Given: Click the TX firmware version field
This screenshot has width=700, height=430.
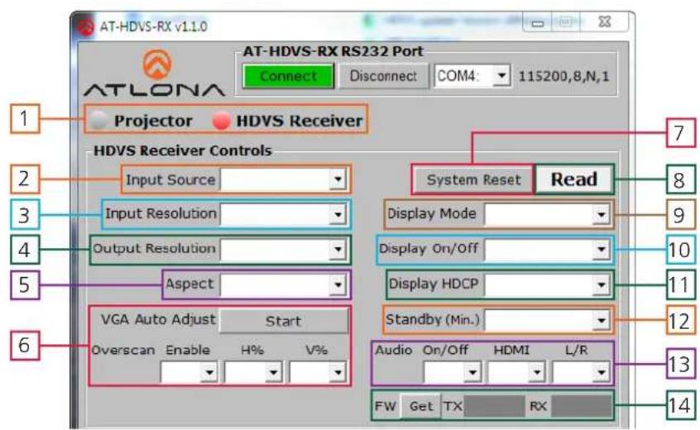Looking at the screenshot, I should point(494,406).
